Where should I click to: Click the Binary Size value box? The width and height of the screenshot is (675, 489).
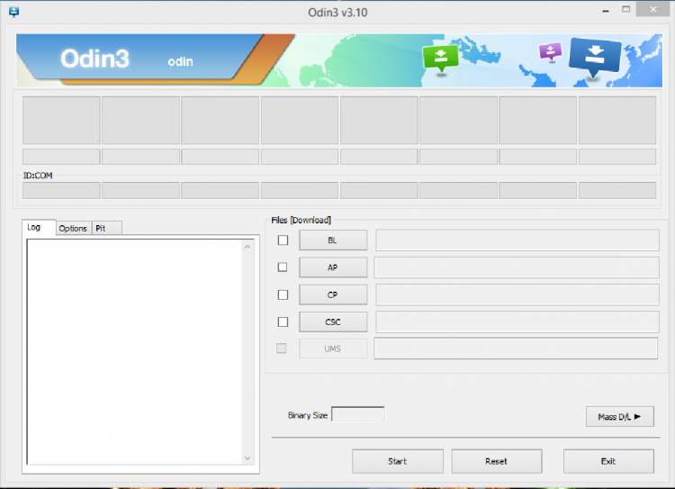tap(357, 414)
